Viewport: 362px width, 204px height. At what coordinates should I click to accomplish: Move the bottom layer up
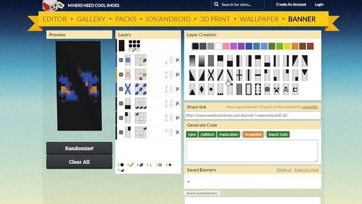[166, 131]
